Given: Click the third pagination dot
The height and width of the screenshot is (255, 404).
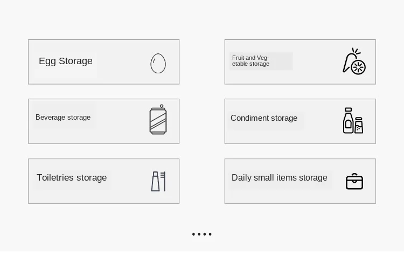Looking at the screenshot, I should click(x=205, y=234).
